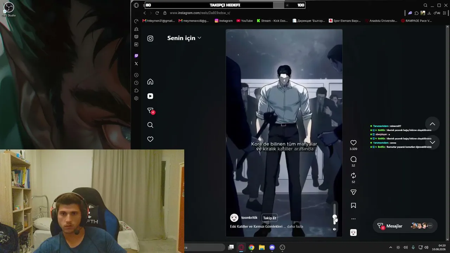
Task: Open the Spor Elemanı Başvuru bookmark
Action: point(345,21)
